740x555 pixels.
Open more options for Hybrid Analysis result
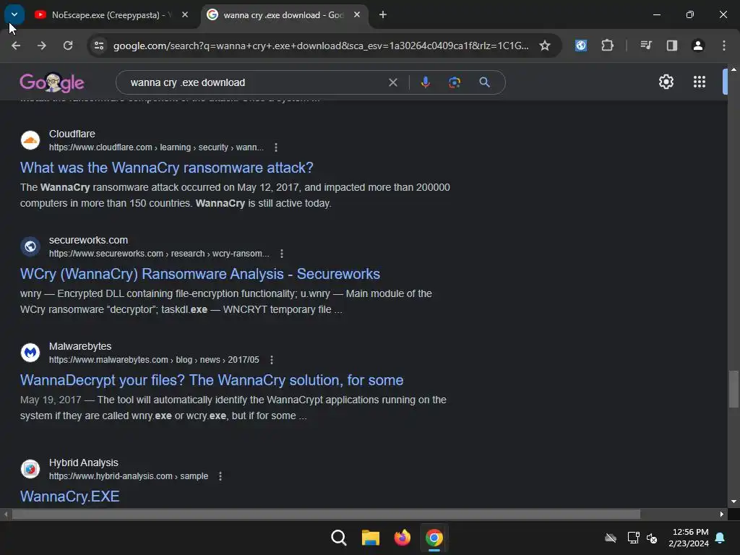[220, 476]
